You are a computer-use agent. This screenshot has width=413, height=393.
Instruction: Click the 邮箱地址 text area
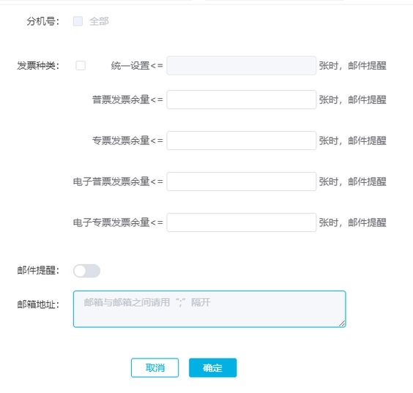coord(209,309)
